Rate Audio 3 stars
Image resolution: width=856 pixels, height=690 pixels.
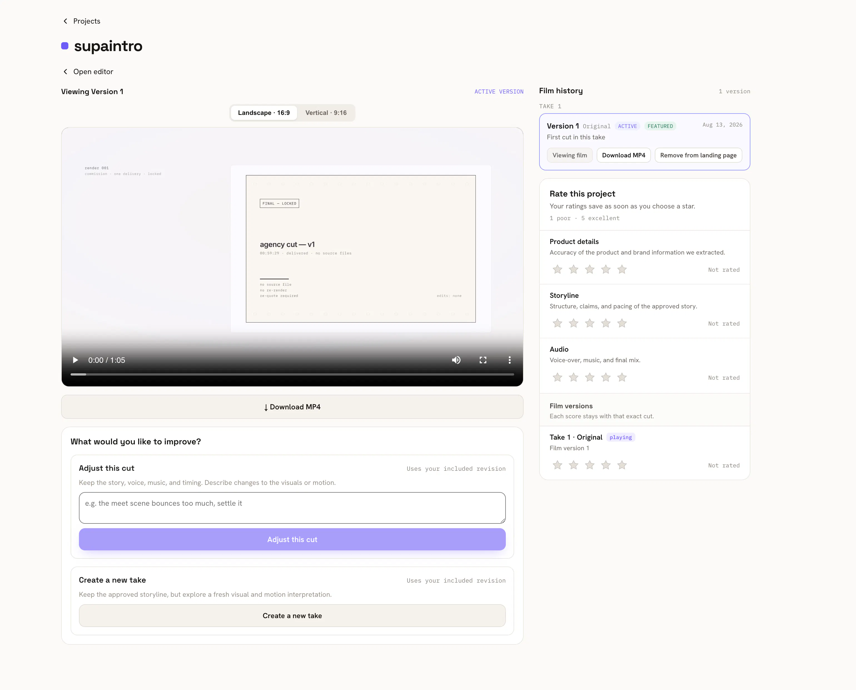(590, 377)
